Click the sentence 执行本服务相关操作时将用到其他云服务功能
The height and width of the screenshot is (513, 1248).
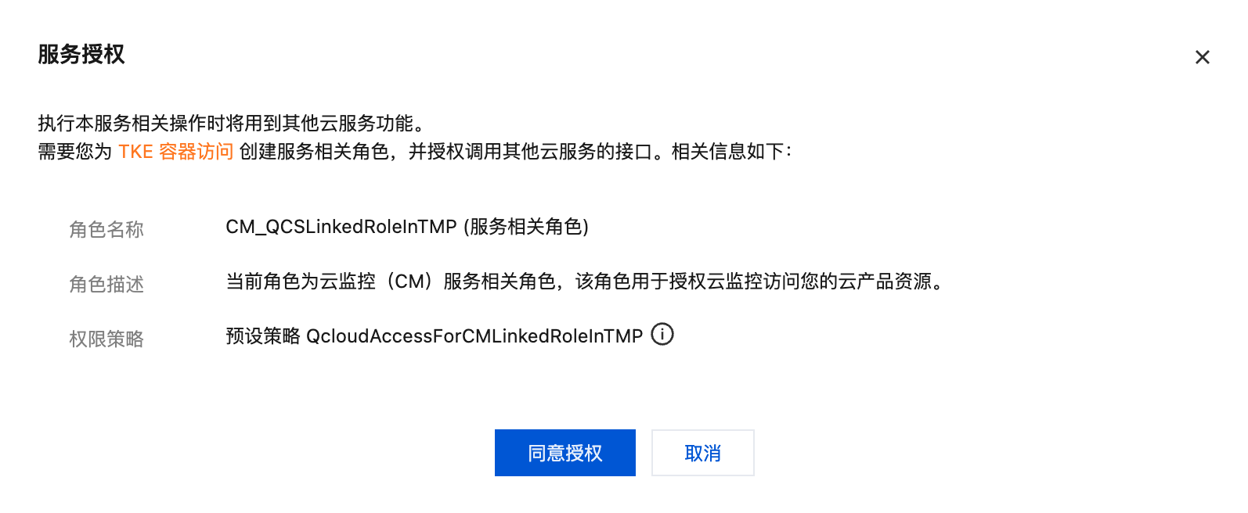[x=225, y=124]
